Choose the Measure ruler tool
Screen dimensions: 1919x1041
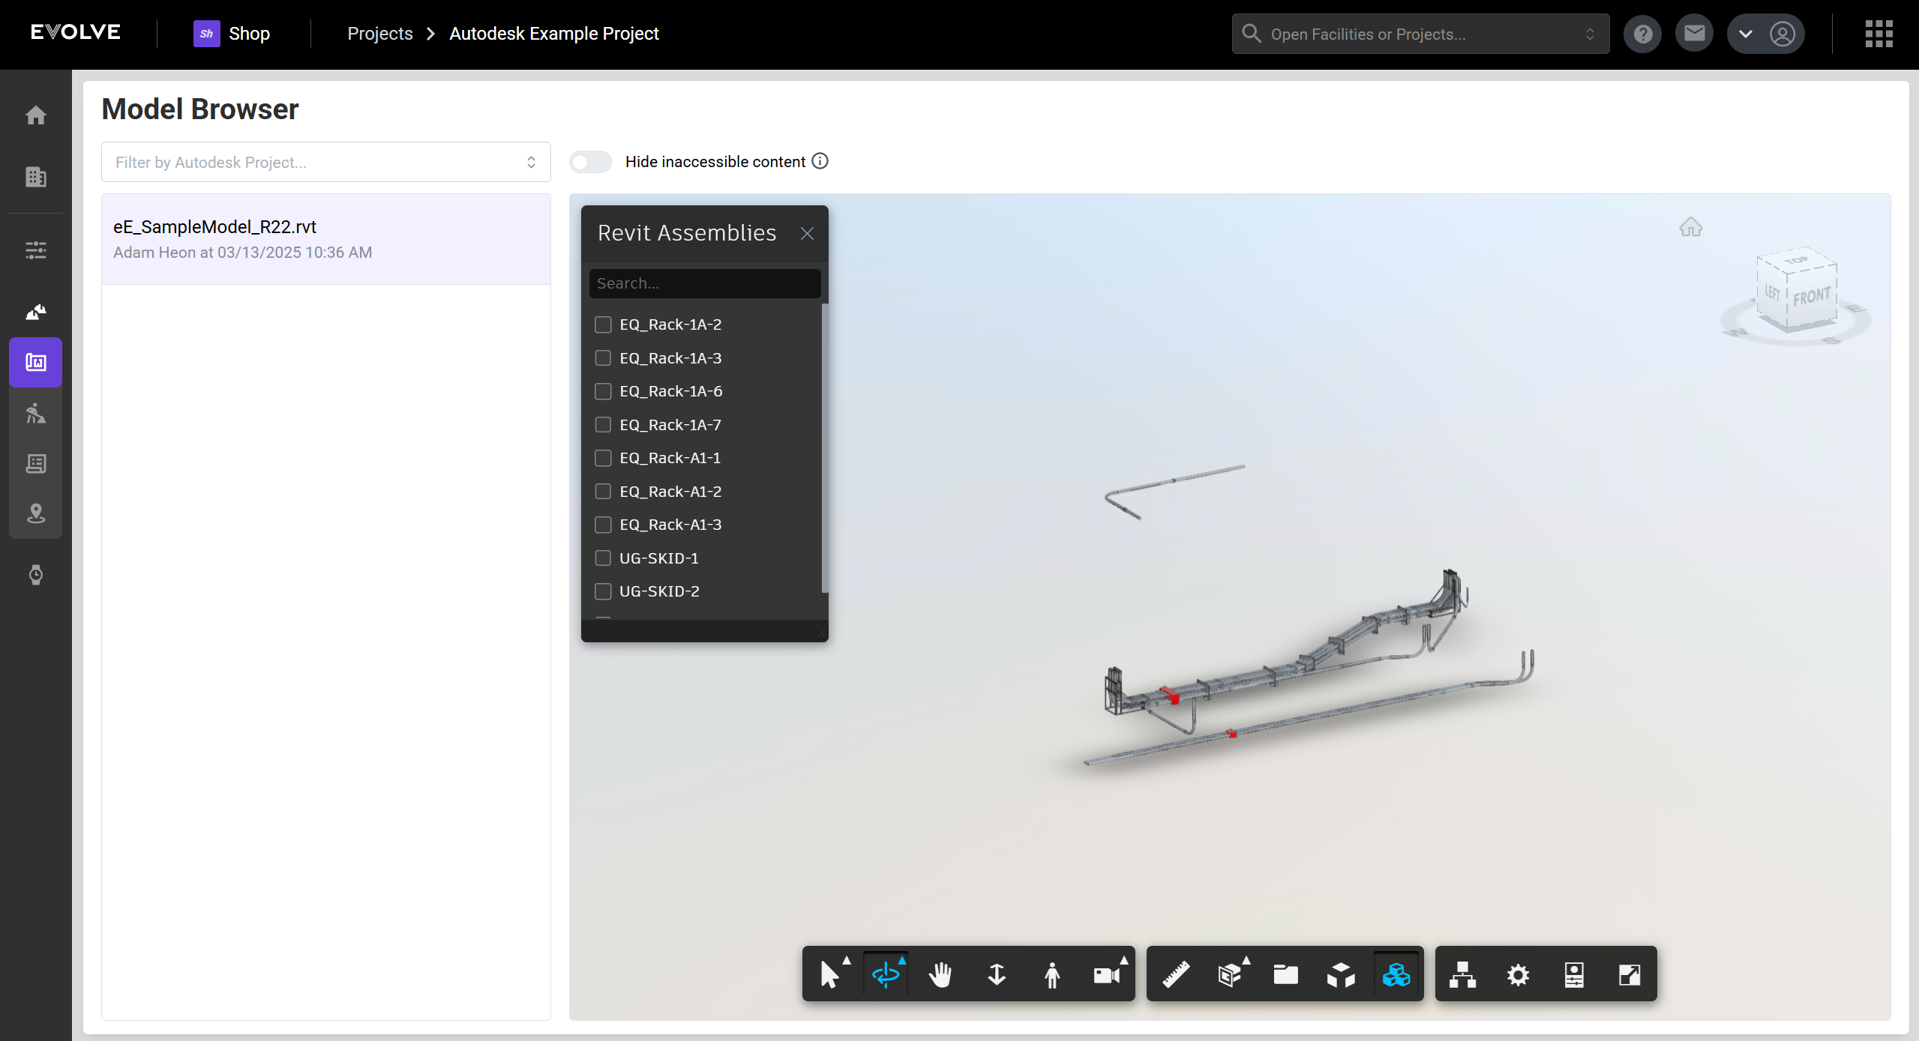coord(1176,974)
